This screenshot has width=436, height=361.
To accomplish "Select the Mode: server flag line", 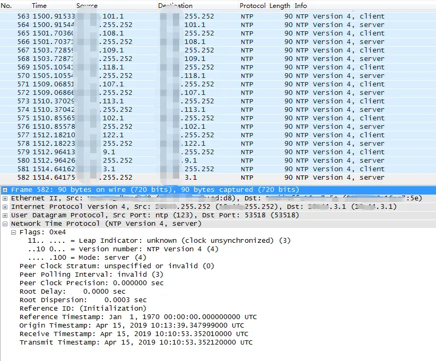I will click(106, 257).
